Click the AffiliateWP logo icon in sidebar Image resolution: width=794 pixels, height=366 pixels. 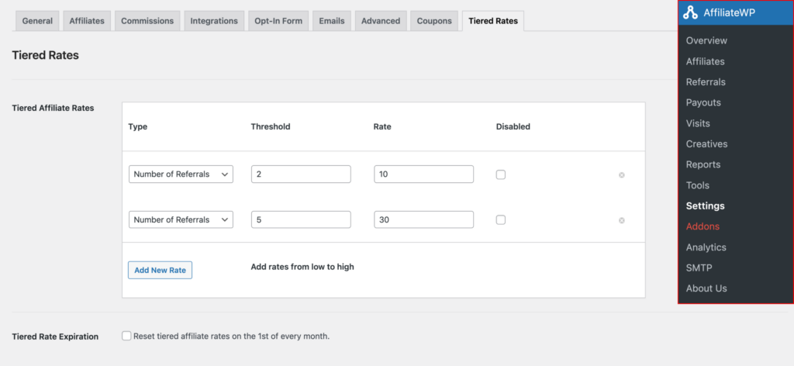click(x=691, y=12)
